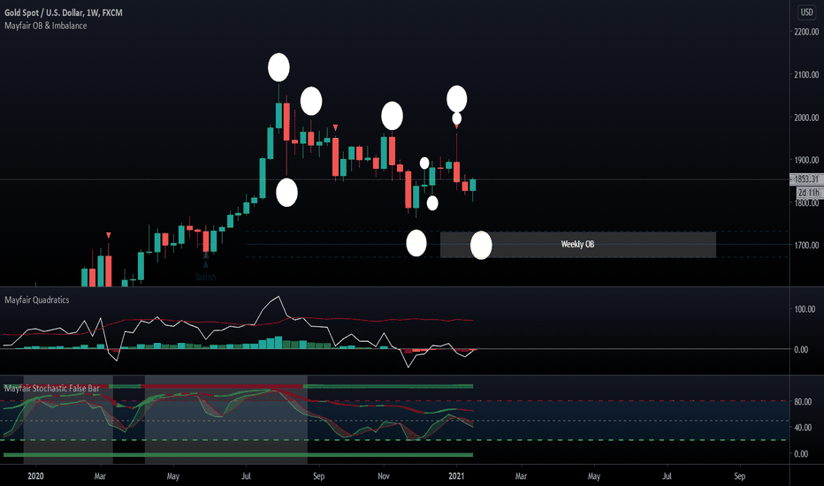Click the Nov label on time axis

point(384,476)
